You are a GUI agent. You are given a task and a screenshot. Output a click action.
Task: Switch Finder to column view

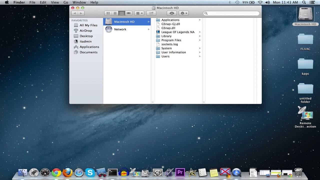click(122, 13)
